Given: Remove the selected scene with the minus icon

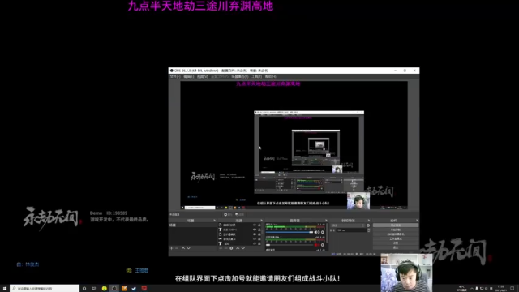Looking at the screenshot, I should pos(177,248).
